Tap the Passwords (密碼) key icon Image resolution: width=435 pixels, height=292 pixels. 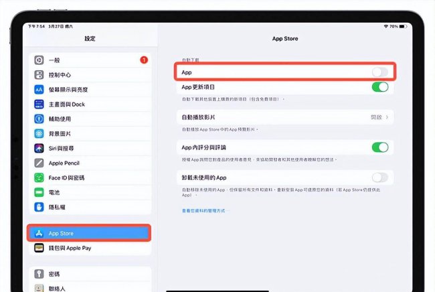pyautogui.click(x=39, y=274)
